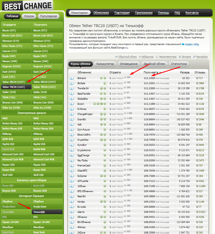The height and width of the screenshot is (234, 215).
Task: Open Партнерам in top menu
Action: pyautogui.click(x=122, y=13)
